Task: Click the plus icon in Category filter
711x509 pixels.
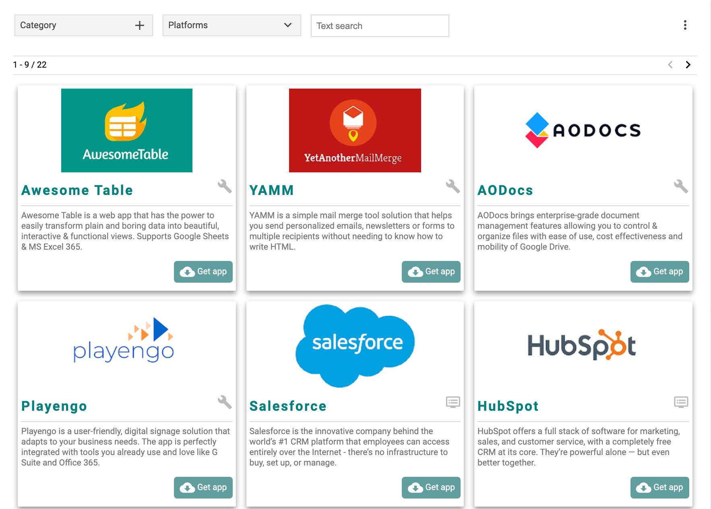Action: (140, 25)
